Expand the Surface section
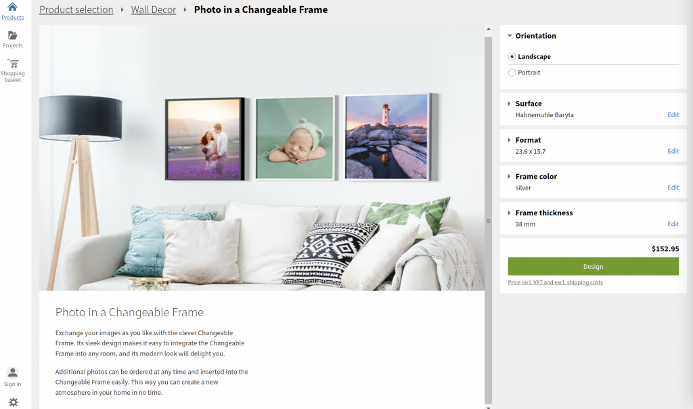This screenshot has height=409, width=693. (509, 104)
